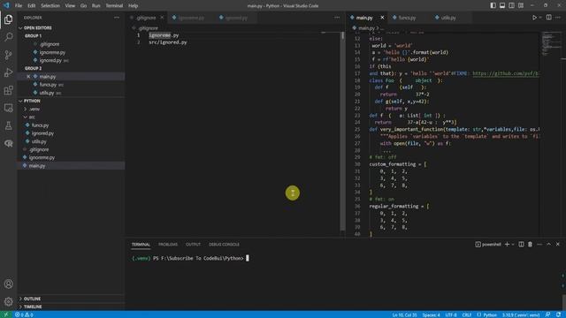Open more actions for main.py editor group
The width and height of the screenshot is (566, 318).
[558, 18]
